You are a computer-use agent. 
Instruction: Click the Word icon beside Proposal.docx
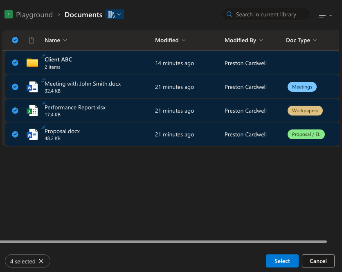pyautogui.click(x=32, y=134)
